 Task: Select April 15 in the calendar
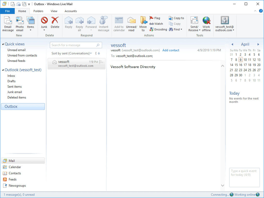[x=236, y=65]
